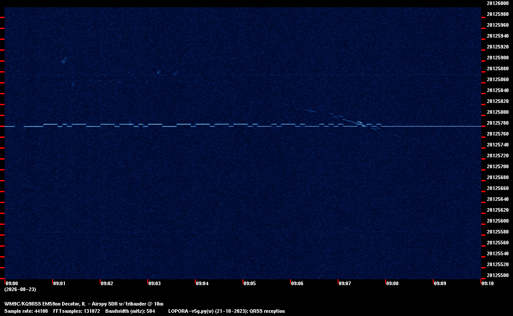Viewport: 513px width, 316px height.
Task: Click frequency label 28125660
Action: tap(498, 188)
